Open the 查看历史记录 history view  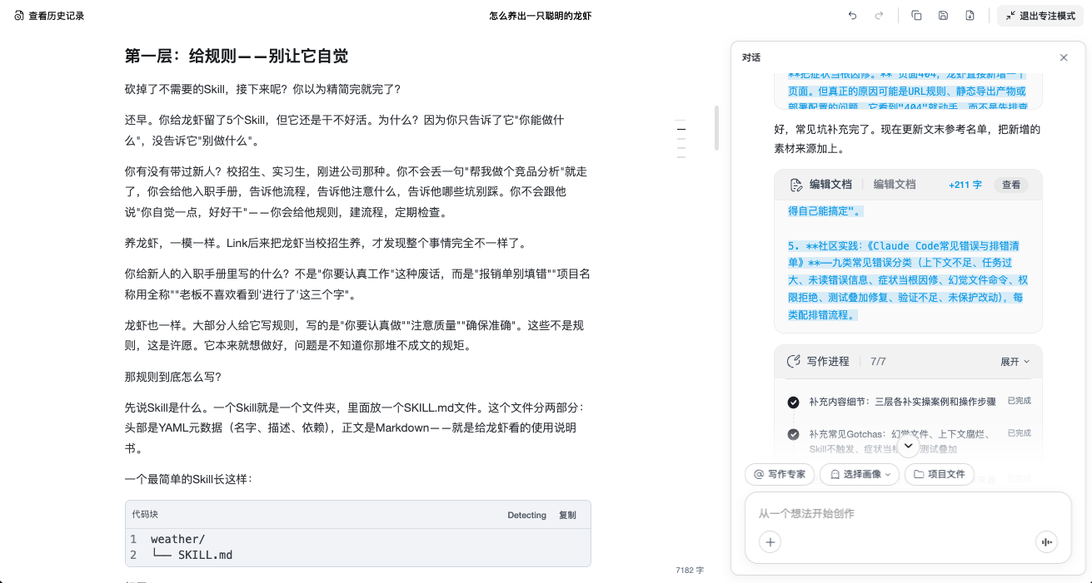click(x=49, y=16)
